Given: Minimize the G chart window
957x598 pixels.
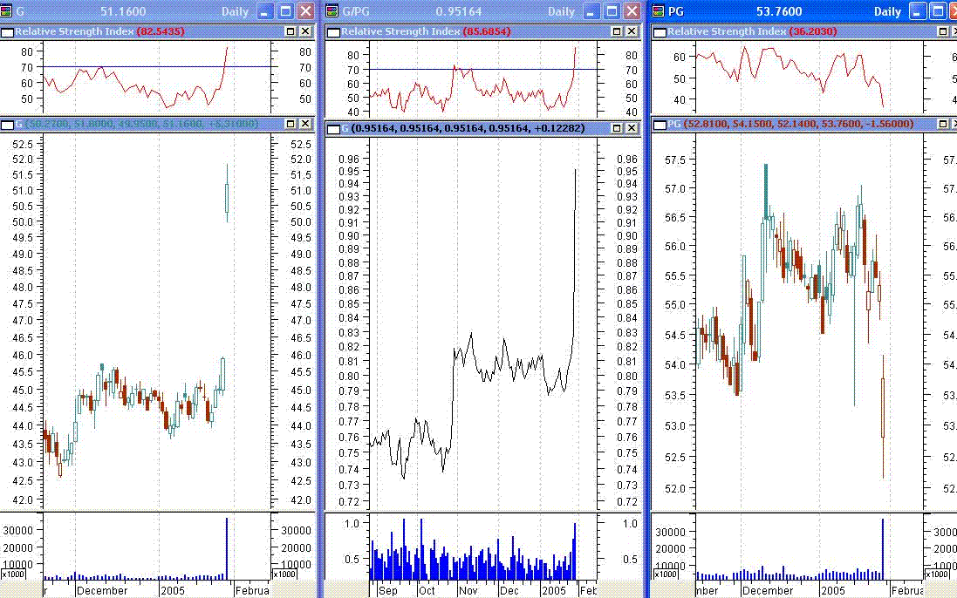Looking at the screenshot, I should (264, 11).
